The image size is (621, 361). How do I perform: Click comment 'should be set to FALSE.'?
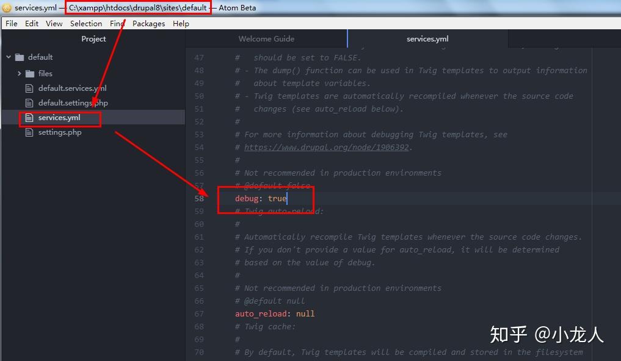[307, 58]
